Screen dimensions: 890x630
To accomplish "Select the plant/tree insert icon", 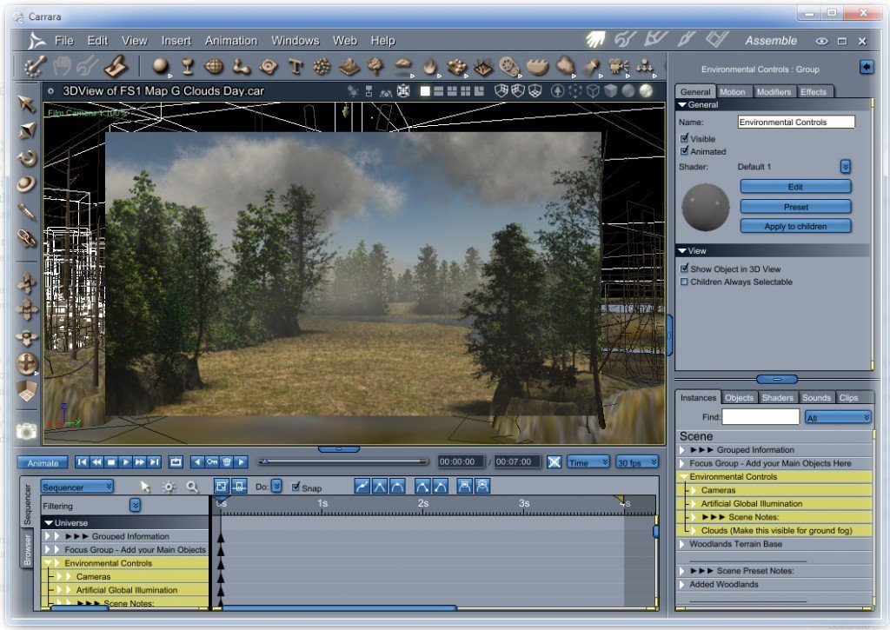I will click(x=375, y=66).
